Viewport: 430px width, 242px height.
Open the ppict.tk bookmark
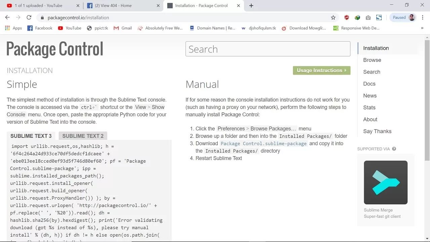click(97, 28)
